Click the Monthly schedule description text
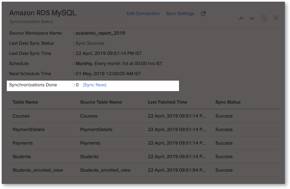Screen dimensions: 290x189 point(119,64)
